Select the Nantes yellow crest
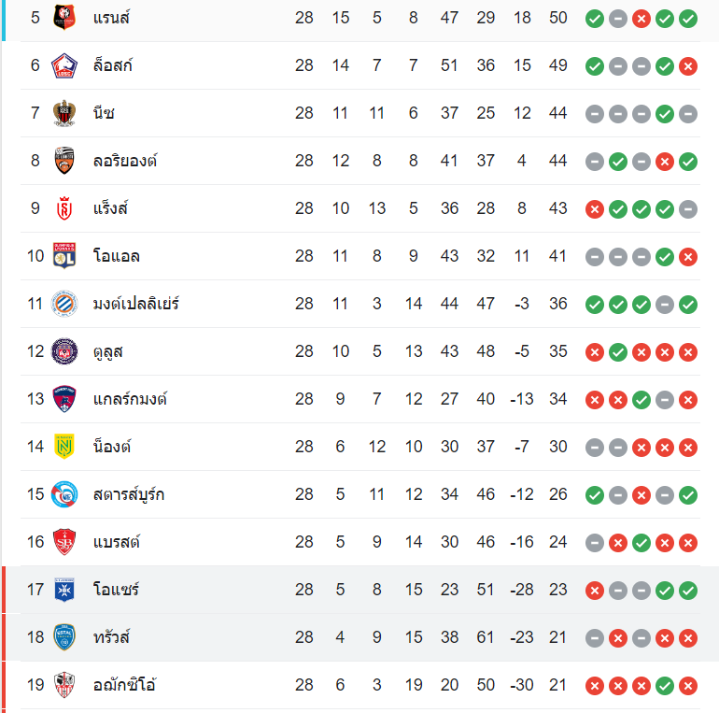719x713 pixels. pos(64,447)
